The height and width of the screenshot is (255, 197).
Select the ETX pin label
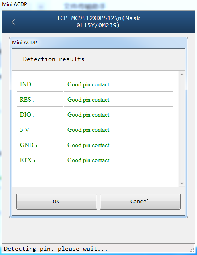click(28, 160)
